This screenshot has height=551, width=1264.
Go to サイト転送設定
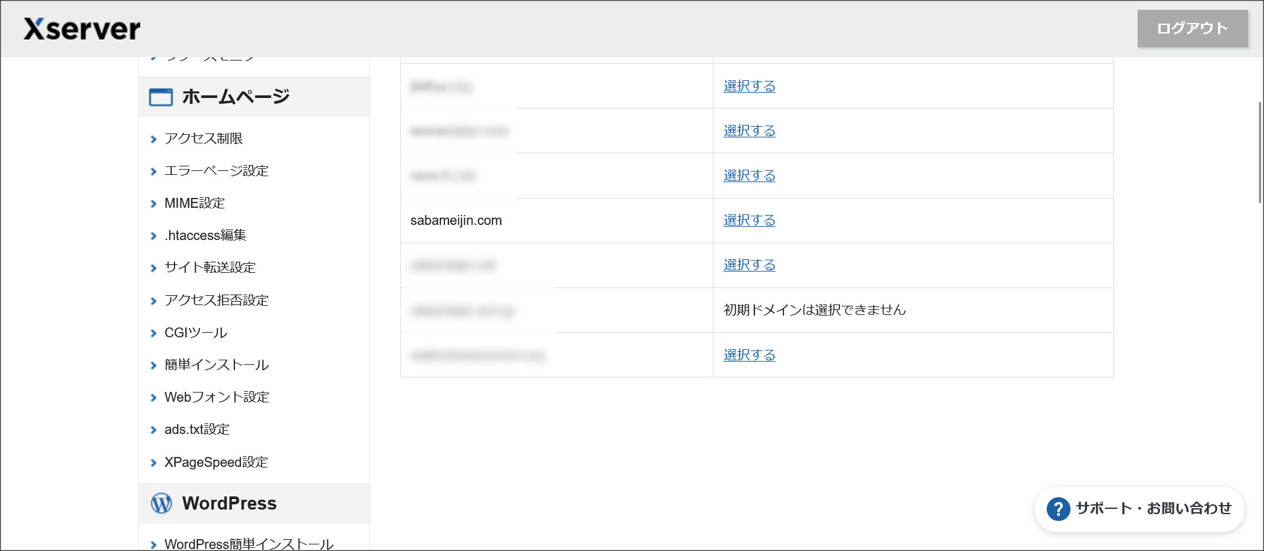click(x=210, y=268)
